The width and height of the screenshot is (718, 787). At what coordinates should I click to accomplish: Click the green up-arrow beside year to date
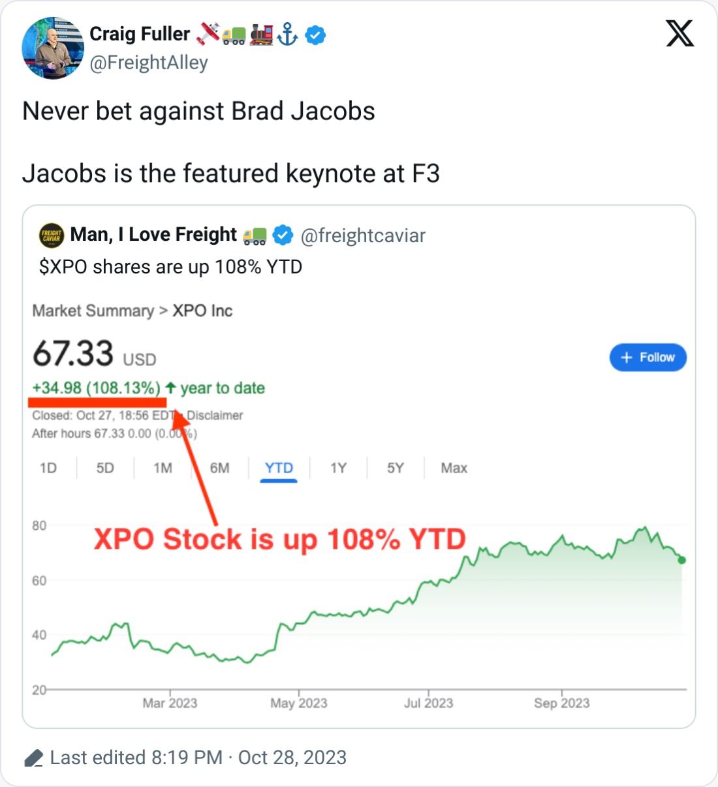tap(171, 388)
